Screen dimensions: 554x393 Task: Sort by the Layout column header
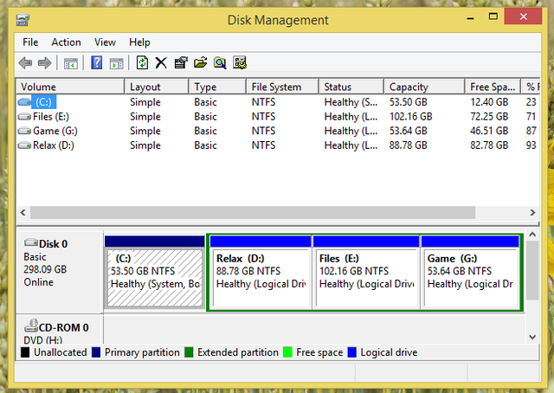pyautogui.click(x=157, y=87)
